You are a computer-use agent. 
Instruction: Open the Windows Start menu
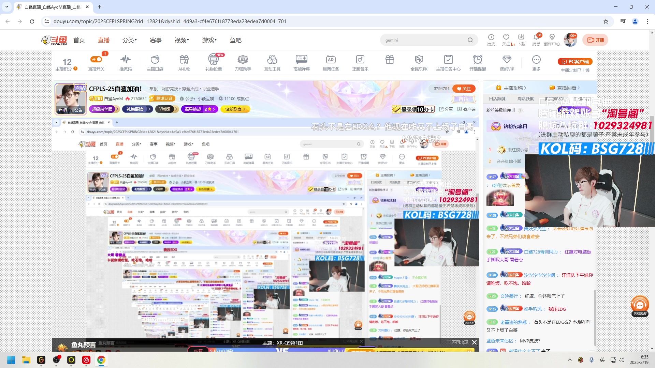[11, 360]
